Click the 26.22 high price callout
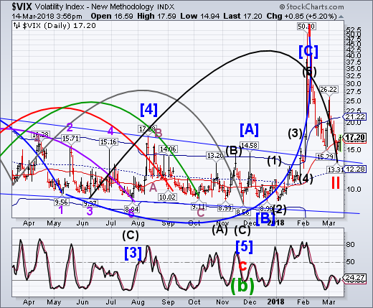373x308 pixels. [x=329, y=90]
